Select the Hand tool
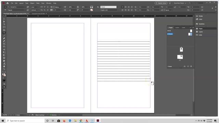The height and width of the screenshot is (123, 219). pyautogui.click(x=4, y=66)
